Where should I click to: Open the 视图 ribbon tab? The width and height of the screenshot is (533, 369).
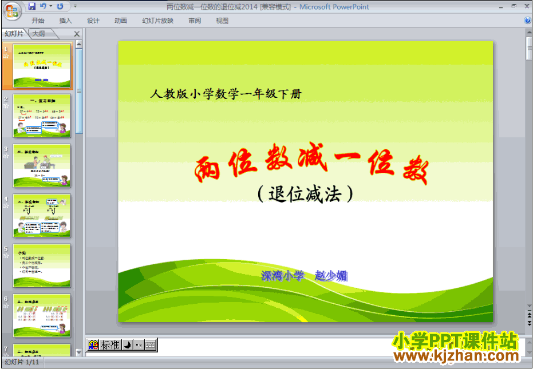[222, 21]
